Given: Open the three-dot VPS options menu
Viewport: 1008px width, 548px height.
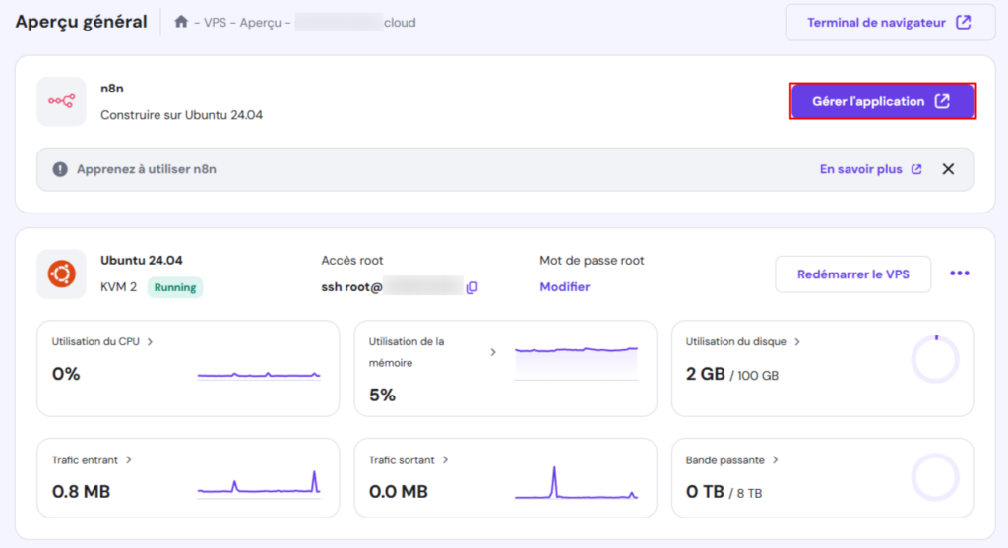Looking at the screenshot, I should coord(959,274).
